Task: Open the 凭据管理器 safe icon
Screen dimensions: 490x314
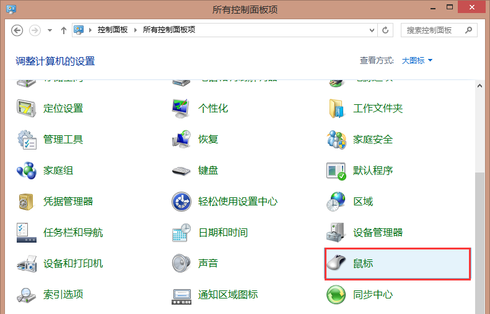Action: click(x=27, y=202)
